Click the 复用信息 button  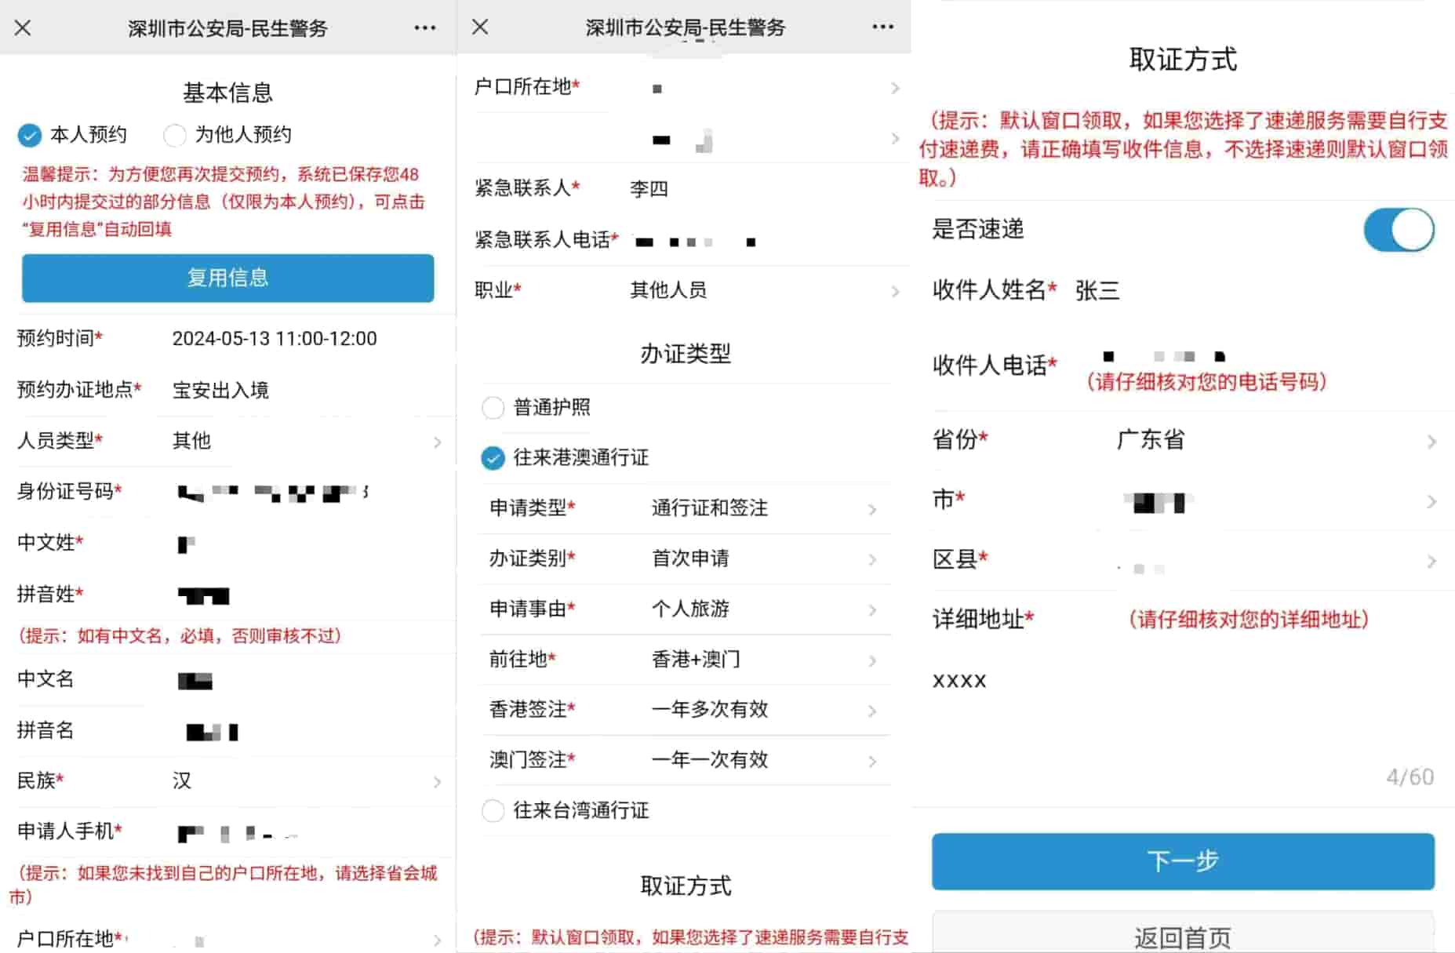pyautogui.click(x=227, y=278)
